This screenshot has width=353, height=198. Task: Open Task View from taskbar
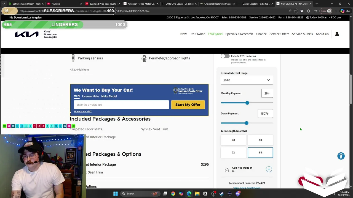coord(165,194)
